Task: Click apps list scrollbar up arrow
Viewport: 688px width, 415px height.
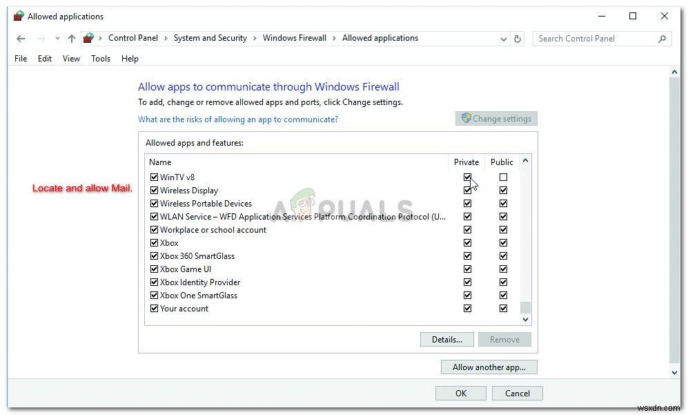Action: 525,161
